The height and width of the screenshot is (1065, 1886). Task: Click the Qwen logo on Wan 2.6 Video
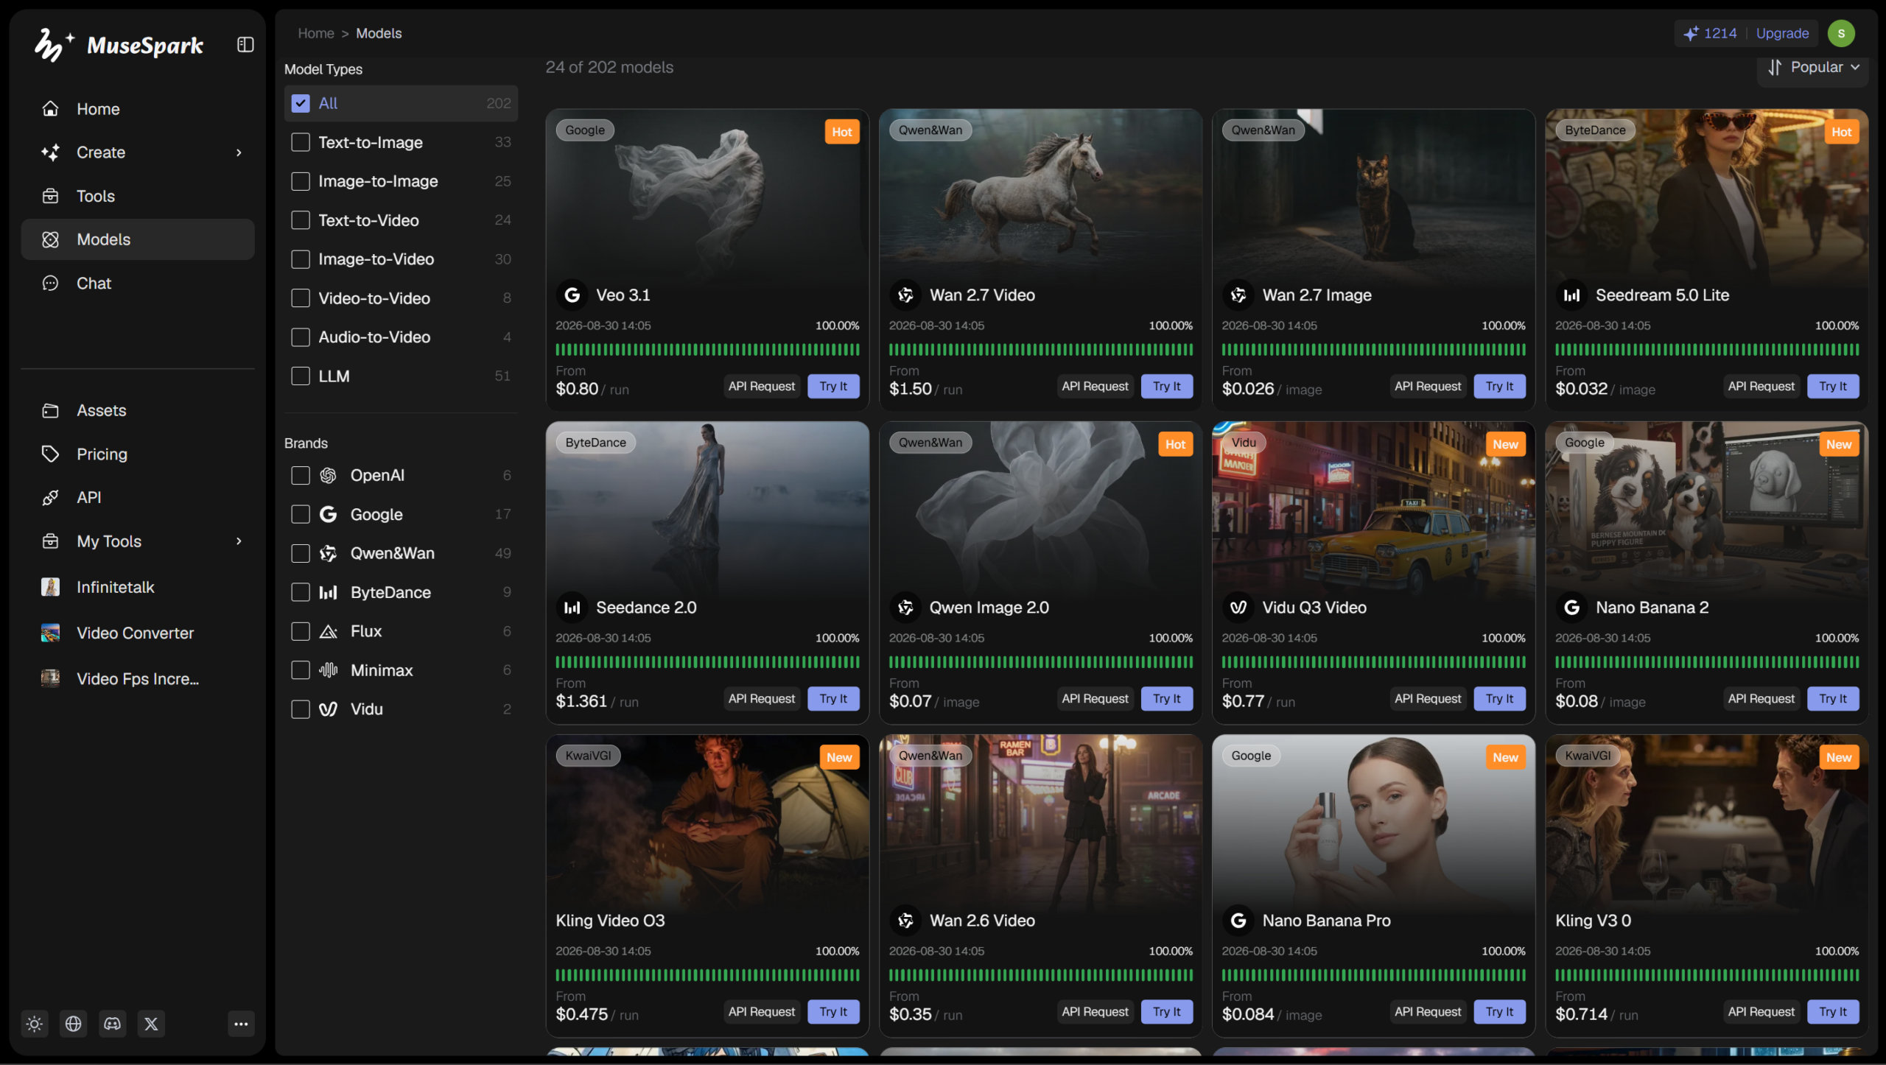[905, 921]
